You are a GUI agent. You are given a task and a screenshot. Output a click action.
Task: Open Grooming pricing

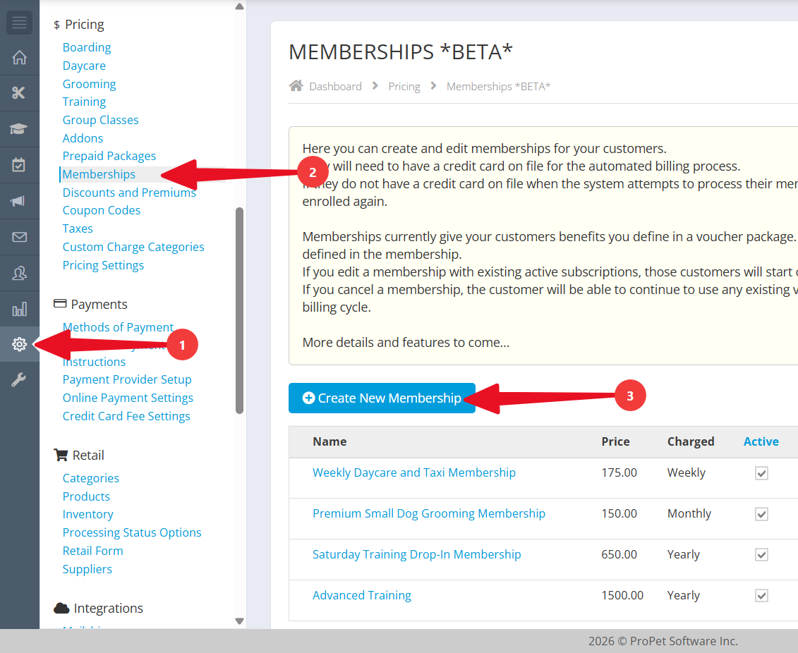[x=89, y=84]
